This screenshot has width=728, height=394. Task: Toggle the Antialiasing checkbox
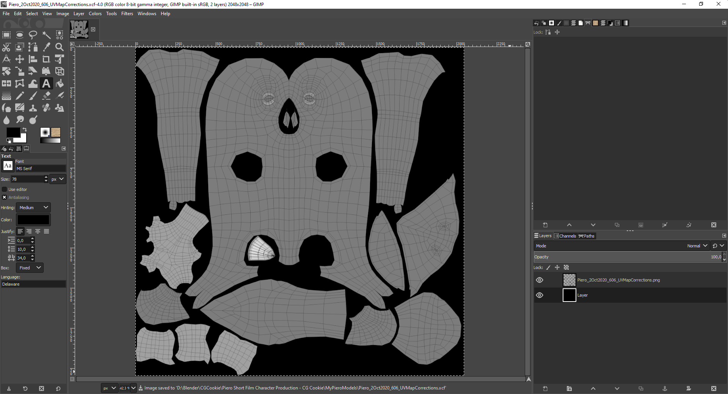point(5,197)
